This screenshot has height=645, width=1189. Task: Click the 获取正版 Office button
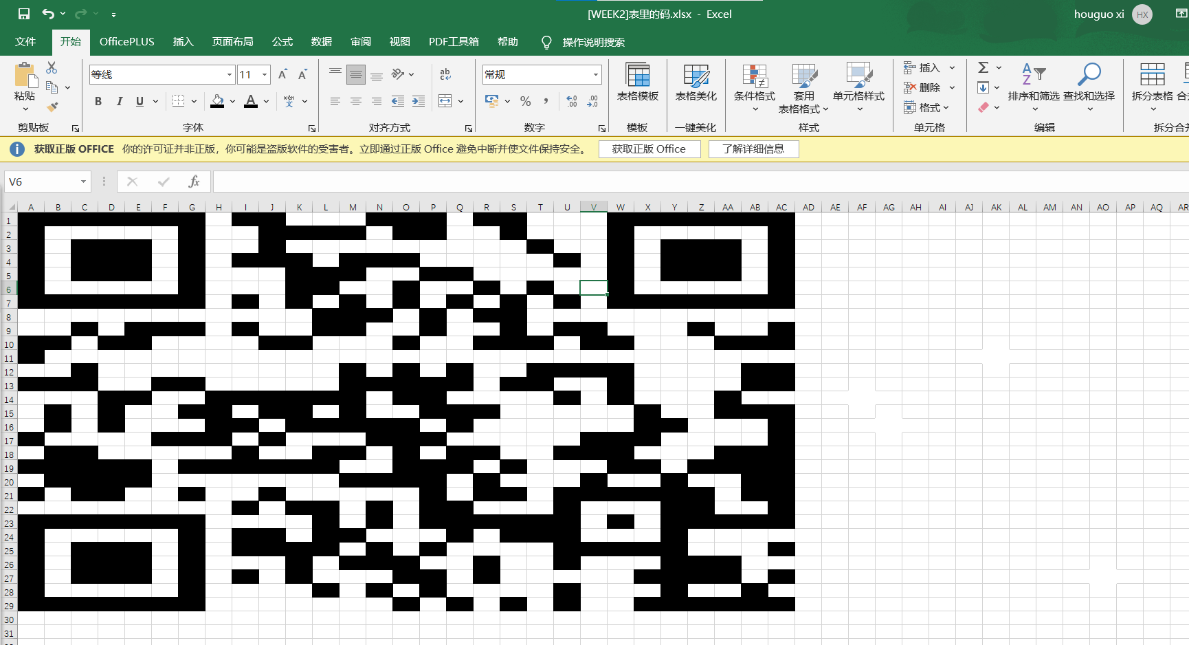click(x=649, y=149)
